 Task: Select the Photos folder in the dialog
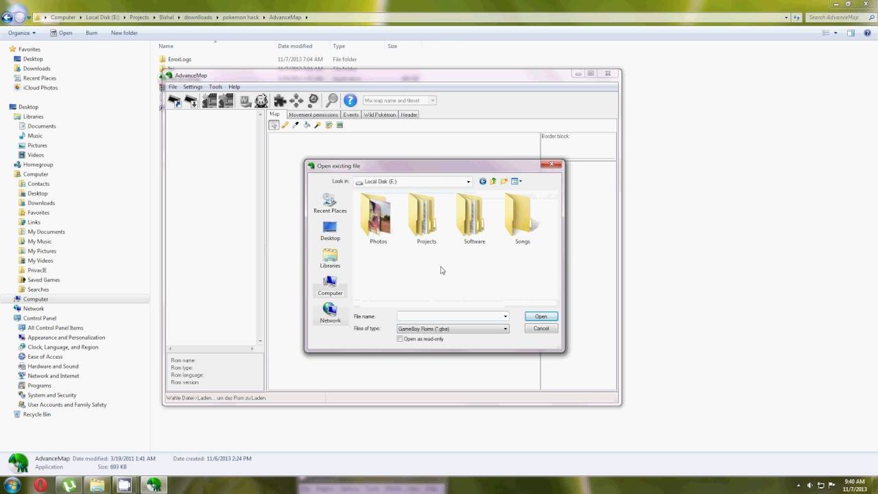click(x=378, y=220)
